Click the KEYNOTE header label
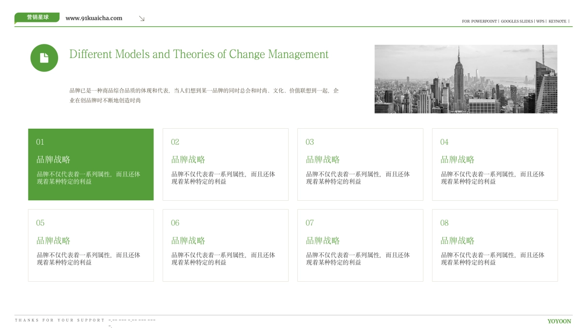 557,21
